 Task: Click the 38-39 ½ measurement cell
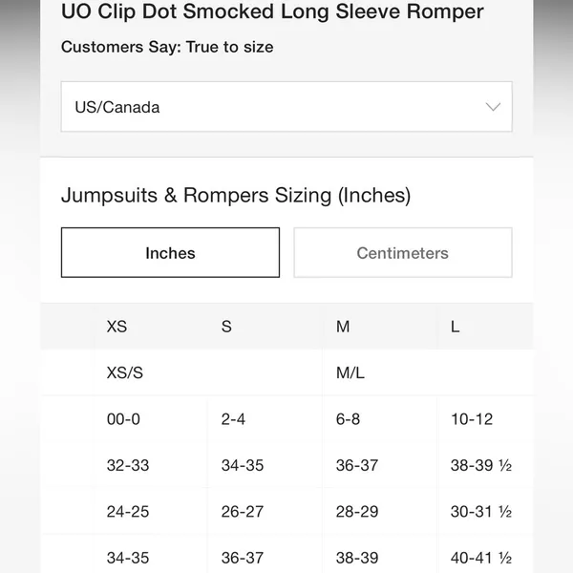pyautogui.click(x=481, y=466)
